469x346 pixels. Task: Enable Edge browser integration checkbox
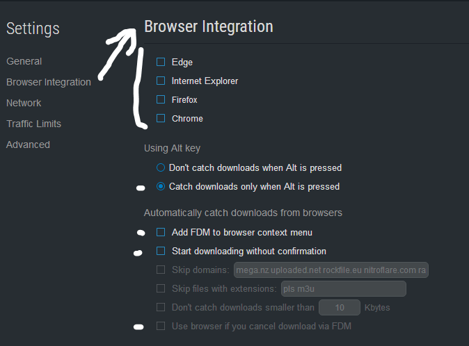point(161,62)
